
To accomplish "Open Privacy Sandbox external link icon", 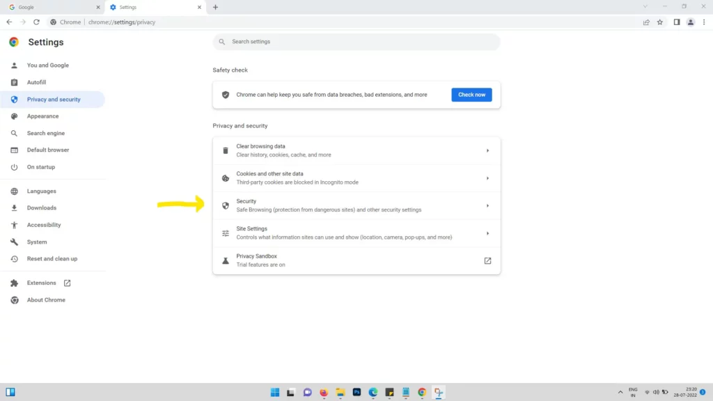I will [x=487, y=260].
